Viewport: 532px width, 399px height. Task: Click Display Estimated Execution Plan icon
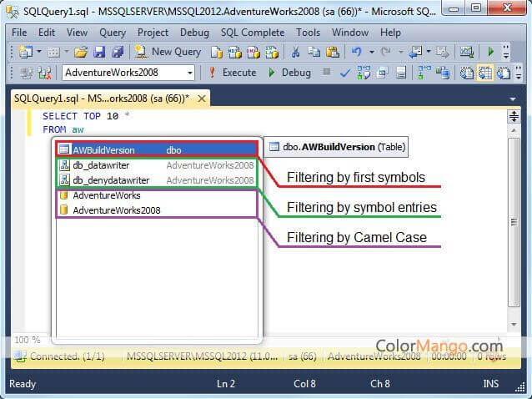364,73
